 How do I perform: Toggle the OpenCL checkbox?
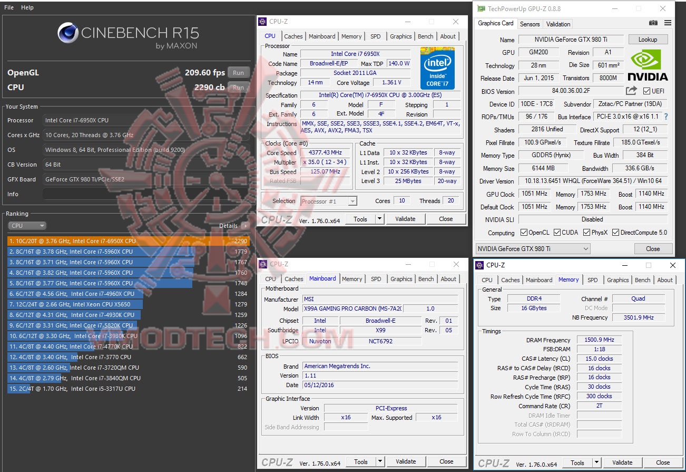tap(524, 233)
